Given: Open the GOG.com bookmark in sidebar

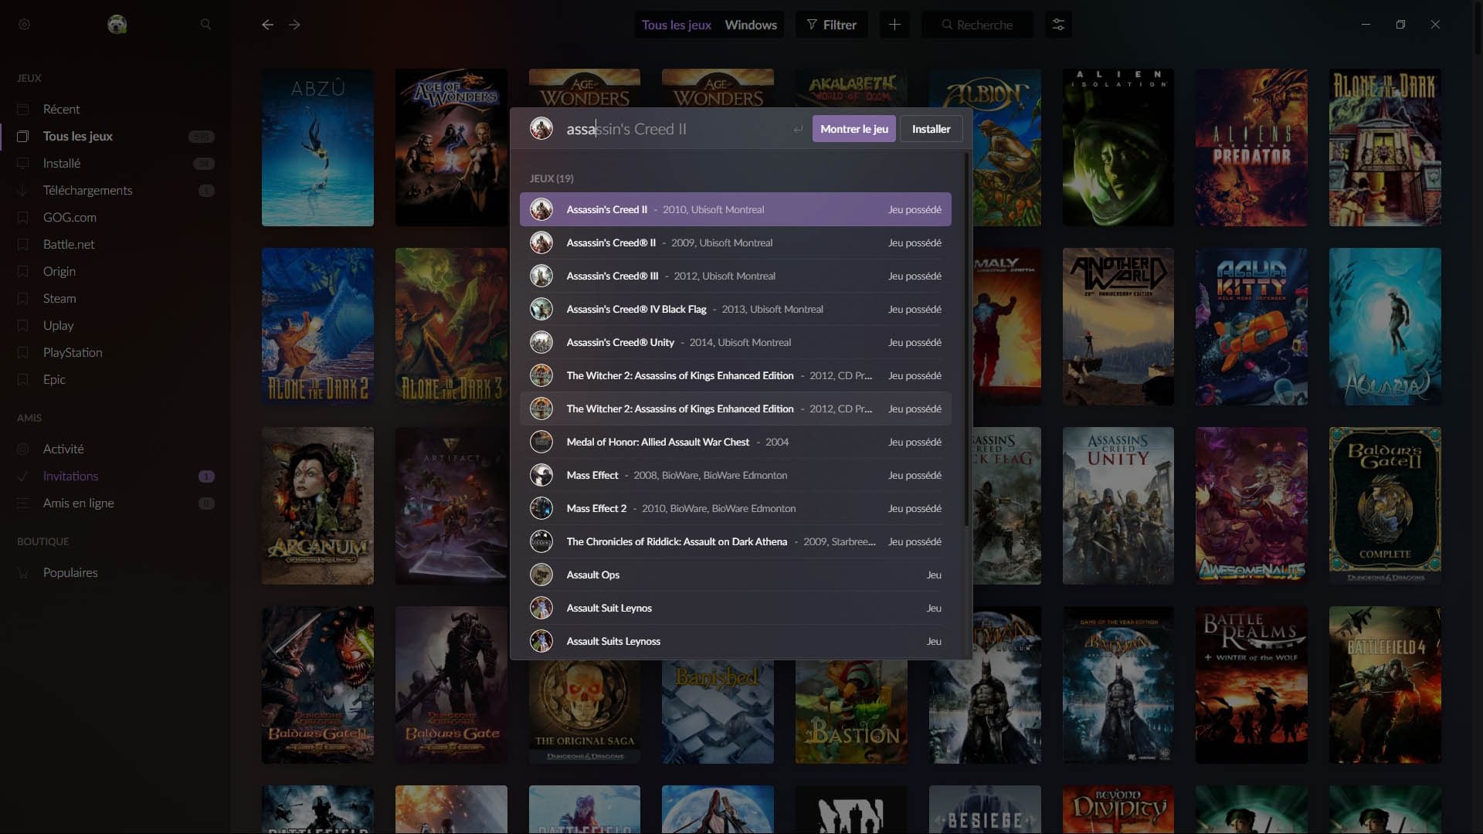Looking at the screenshot, I should click(x=70, y=217).
